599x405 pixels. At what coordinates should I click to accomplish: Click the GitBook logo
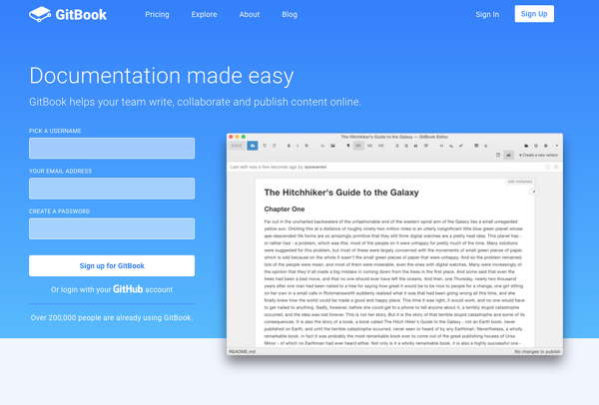pyautogui.click(x=68, y=15)
